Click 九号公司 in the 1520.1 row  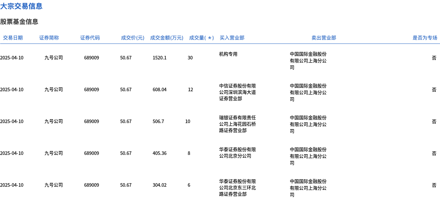tap(54, 58)
